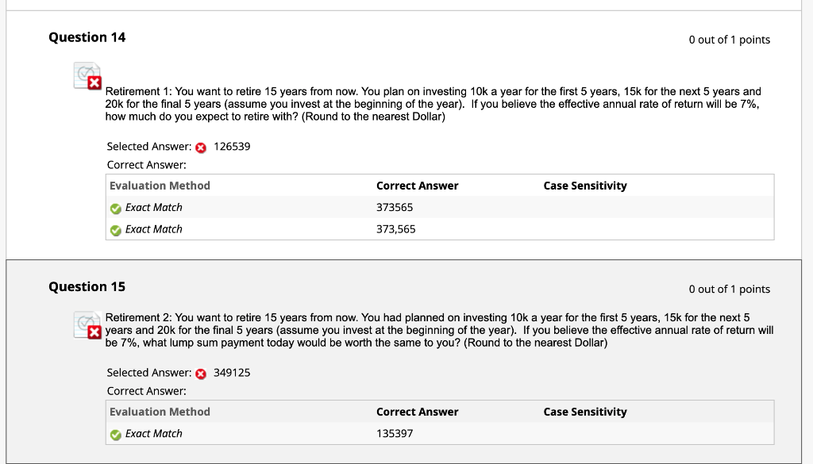813x464 pixels.
Task: Click correct answer 135397 in Question 15
Action: click(x=395, y=434)
